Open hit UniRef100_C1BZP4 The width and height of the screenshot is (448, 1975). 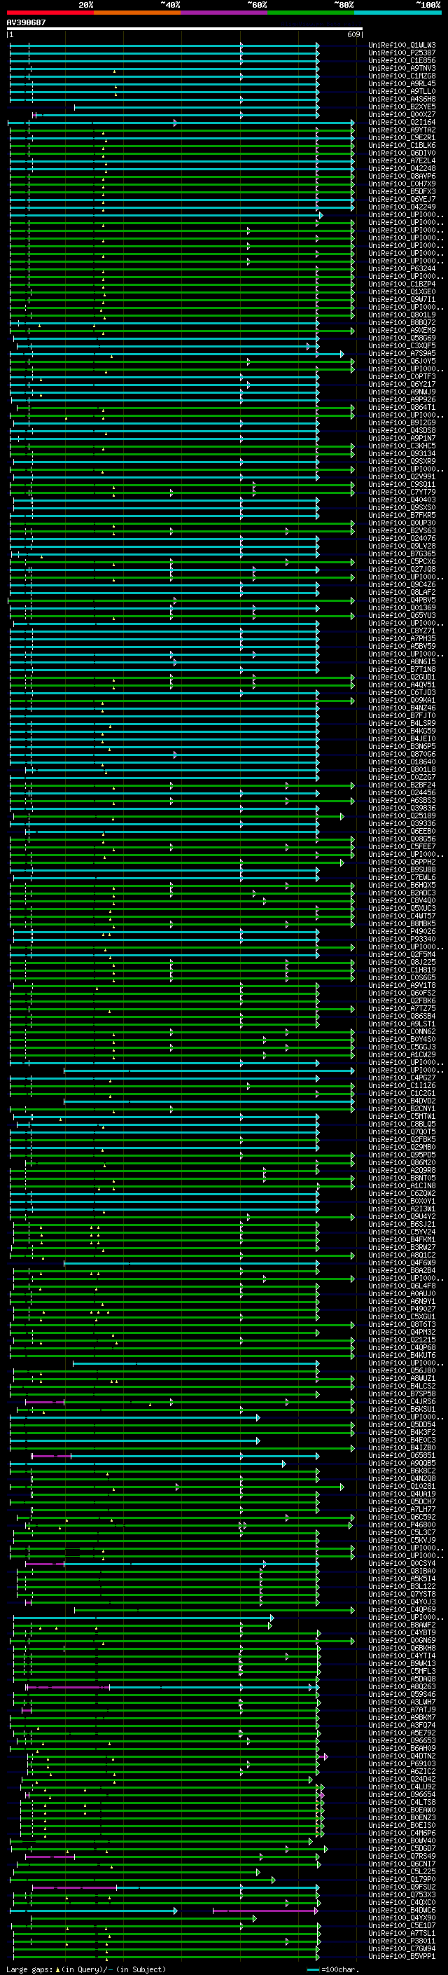(401, 284)
